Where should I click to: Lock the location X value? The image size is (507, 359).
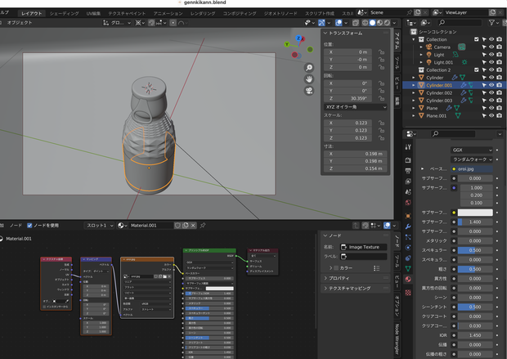(382, 52)
